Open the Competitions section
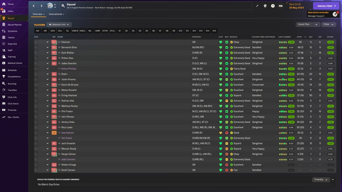 click(14, 77)
